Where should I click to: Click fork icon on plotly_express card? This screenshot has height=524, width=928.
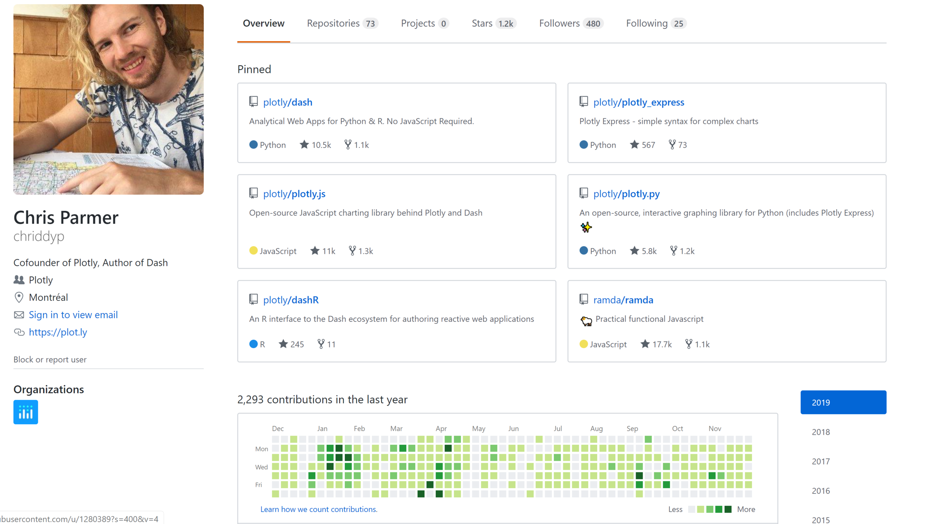672,145
